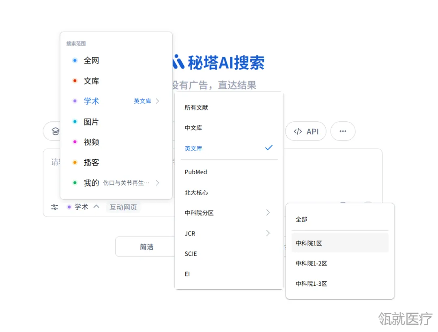Choose 中科院1区 option

(340, 243)
